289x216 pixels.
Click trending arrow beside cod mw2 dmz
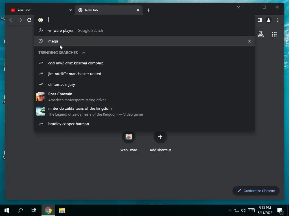[41, 63]
